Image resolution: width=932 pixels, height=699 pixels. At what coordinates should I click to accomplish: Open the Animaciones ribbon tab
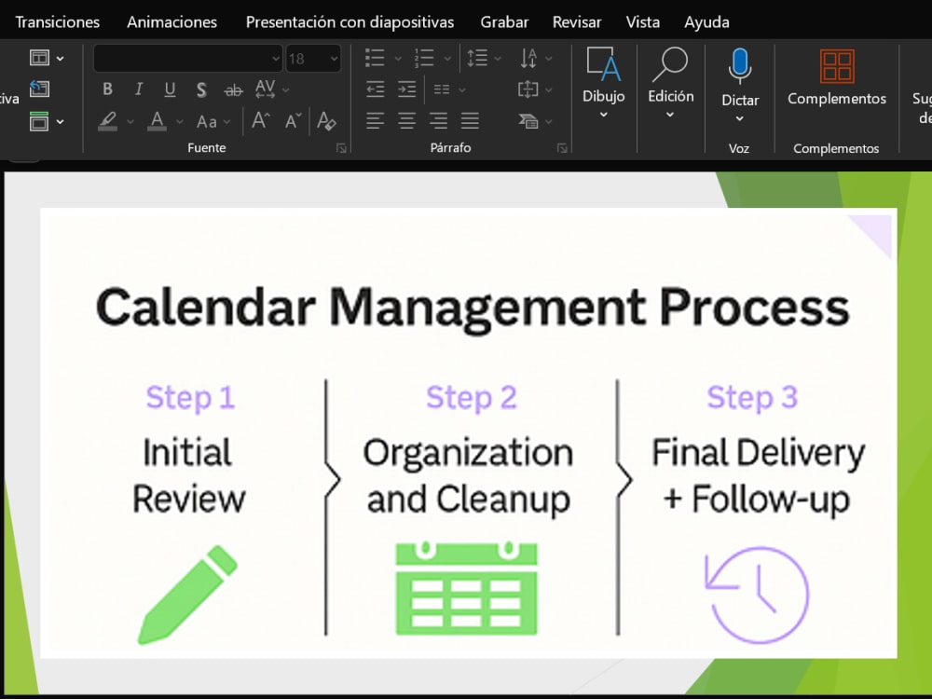tap(171, 22)
